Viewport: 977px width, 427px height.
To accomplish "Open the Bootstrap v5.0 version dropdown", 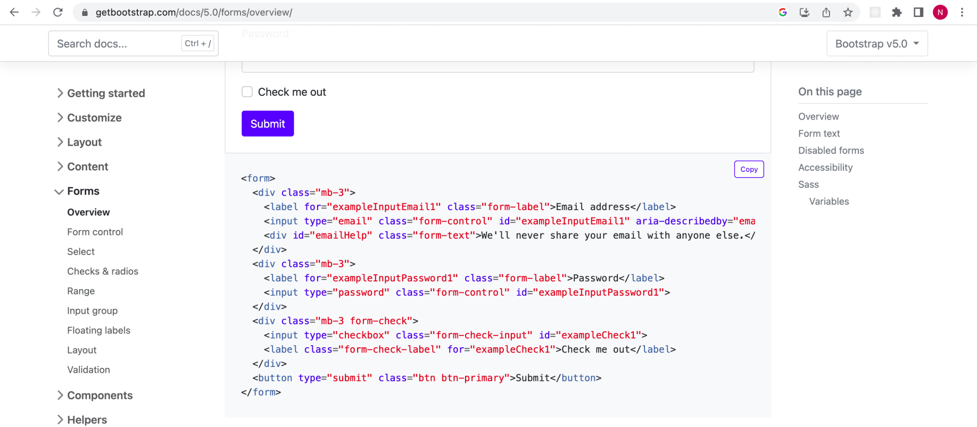I will pos(876,44).
